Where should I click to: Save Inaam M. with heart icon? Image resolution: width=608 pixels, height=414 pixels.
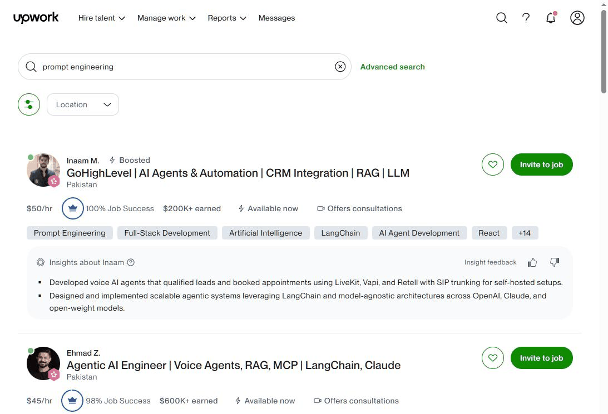492,164
